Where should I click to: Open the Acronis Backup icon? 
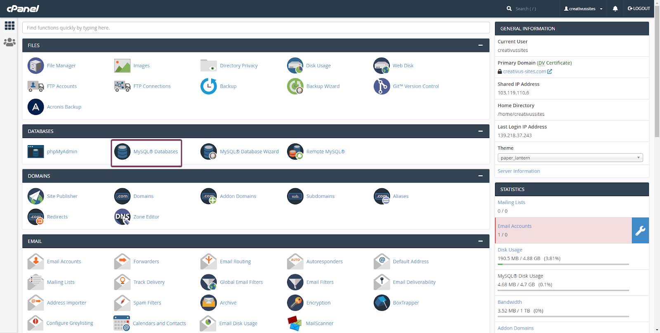click(35, 107)
